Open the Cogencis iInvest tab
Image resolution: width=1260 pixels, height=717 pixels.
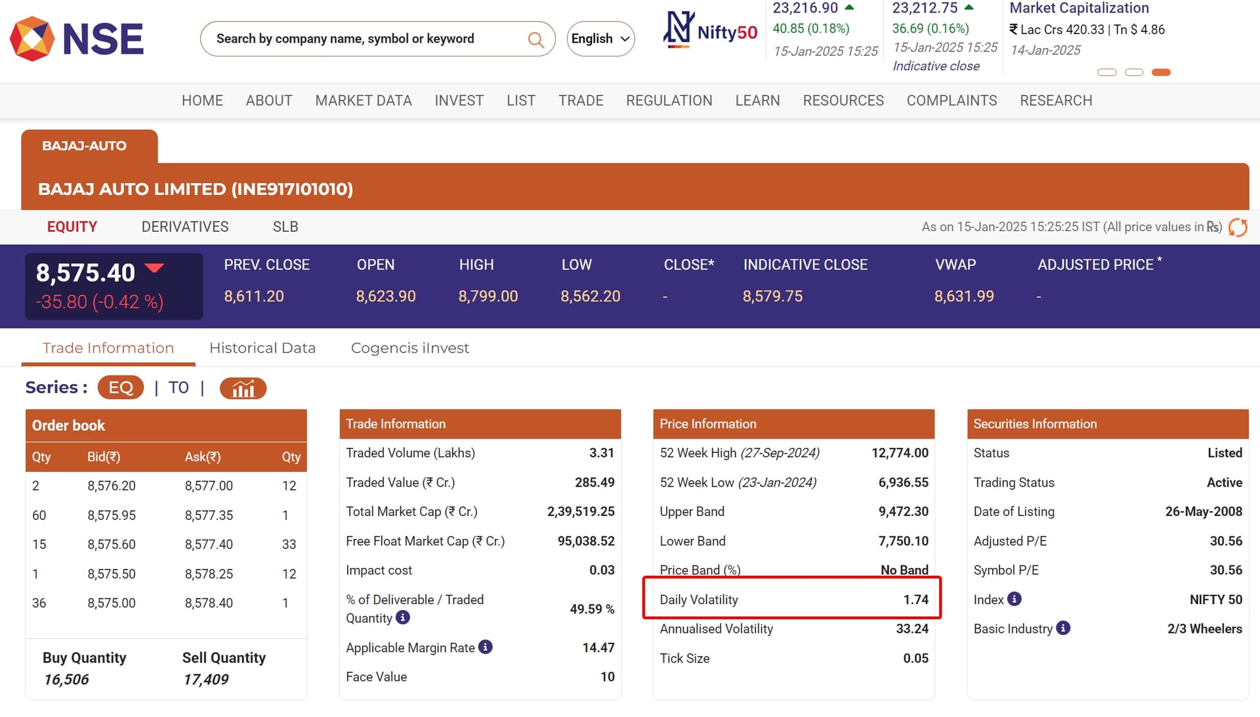[x=410, y=348]
